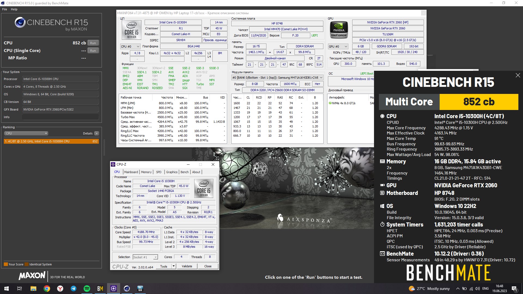Screen dimensions: 523x294
Task: Click the NVIDIA GeForce logo in HWiNFO
Action: [x=339, y=30]
